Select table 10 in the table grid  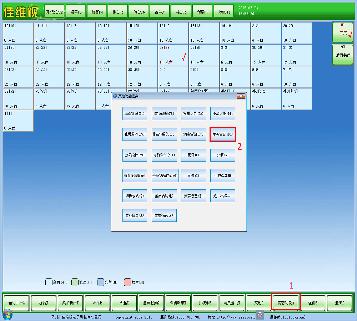[x=18, y=32]
